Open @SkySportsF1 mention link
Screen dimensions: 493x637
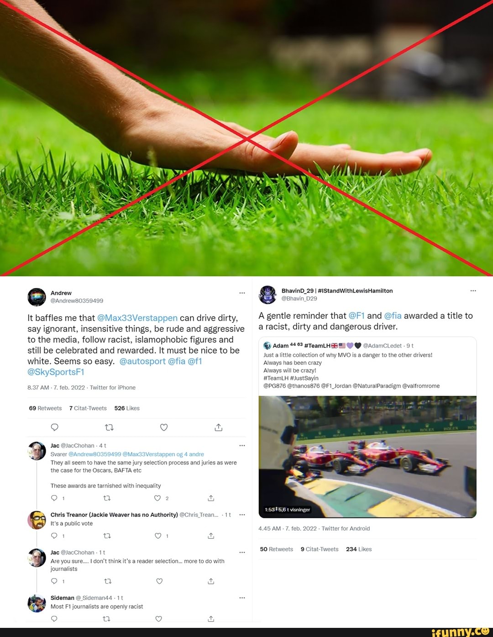[x=56, y=372]
